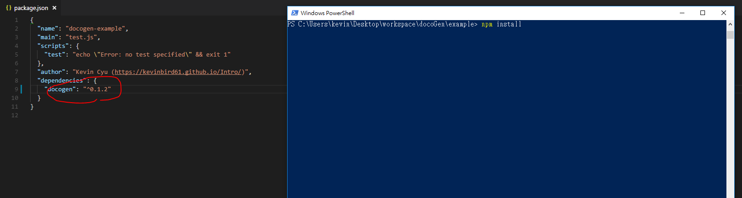Click the "^0.1.2" version string
This screenshot has height=198, width=742.
coord(97,89)
